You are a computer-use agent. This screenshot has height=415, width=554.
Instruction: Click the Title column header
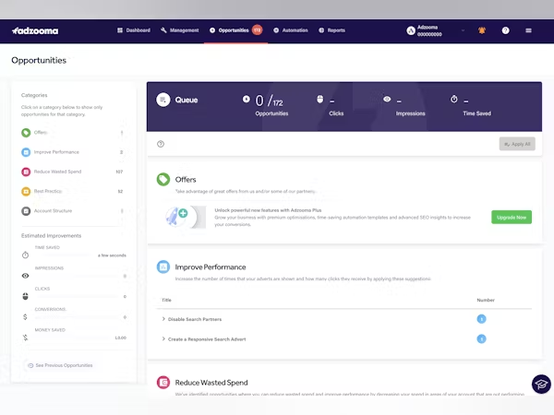coord(166,300)
